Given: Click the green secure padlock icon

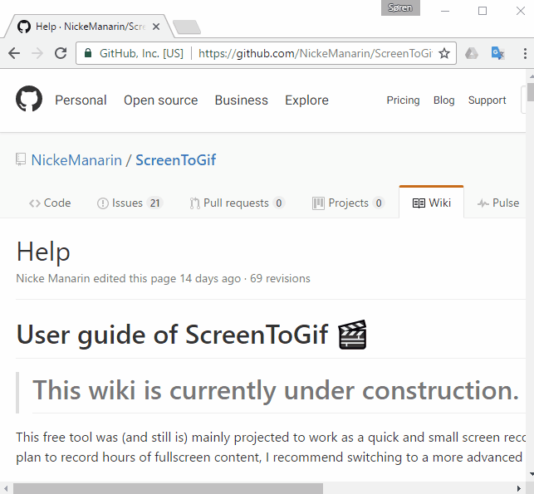Looking at the screenshot, I should pos(89,53).
